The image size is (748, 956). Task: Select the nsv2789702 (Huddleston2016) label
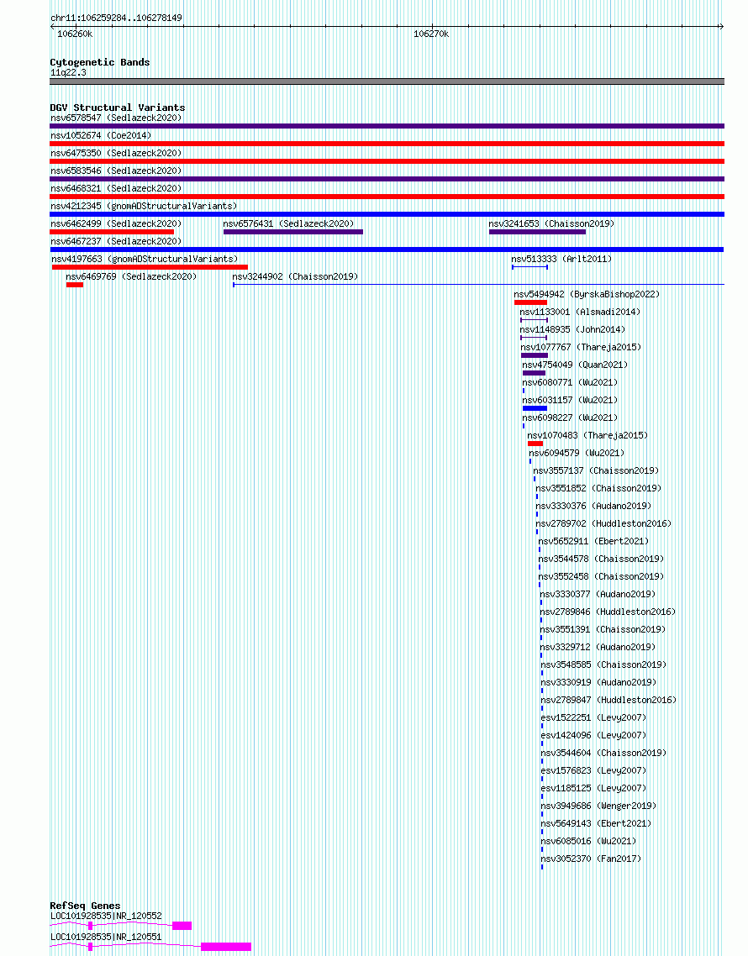[603, 524]
